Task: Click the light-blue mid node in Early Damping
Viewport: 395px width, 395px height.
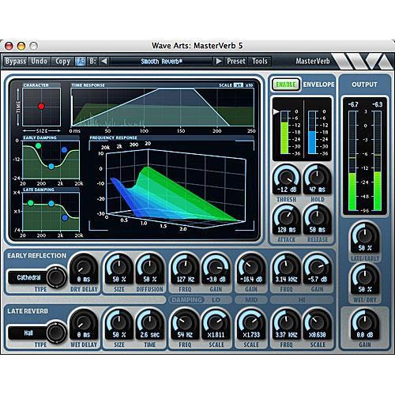Action: pos(51,167)
